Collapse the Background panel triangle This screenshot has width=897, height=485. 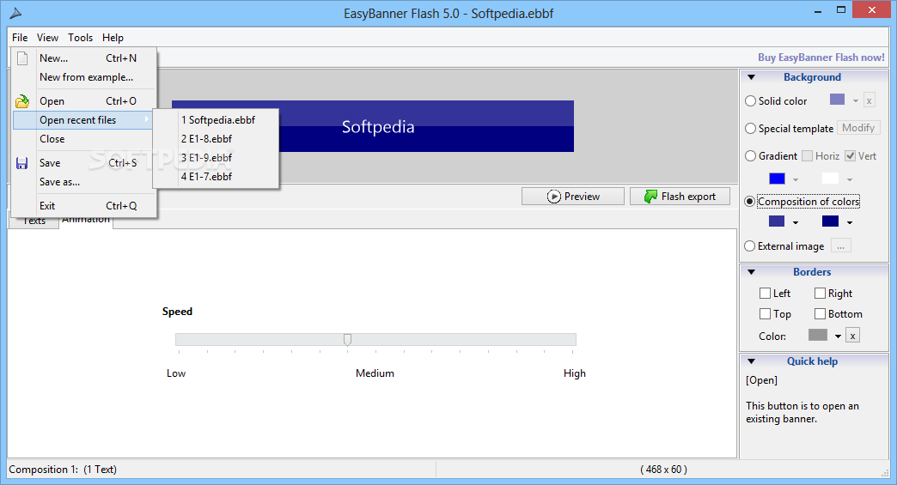coord(752,77)
